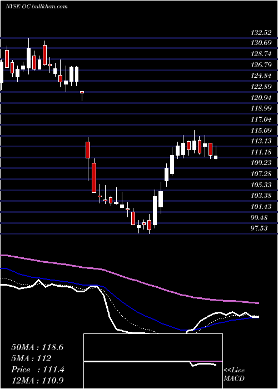Image resolution: width=278 pixels, height=389 pixels.
Task: Click the 105.33 price axis label
Action: tap(261, 185)
